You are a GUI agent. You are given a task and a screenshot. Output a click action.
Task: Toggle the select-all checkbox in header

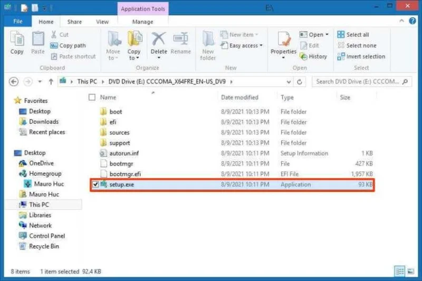point(92,97)
